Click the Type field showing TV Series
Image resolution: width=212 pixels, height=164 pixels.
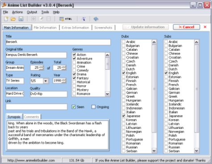(15, 81)
